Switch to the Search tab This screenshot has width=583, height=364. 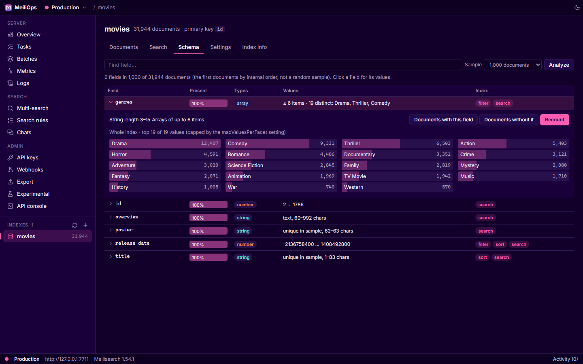[x=158, y=47]
